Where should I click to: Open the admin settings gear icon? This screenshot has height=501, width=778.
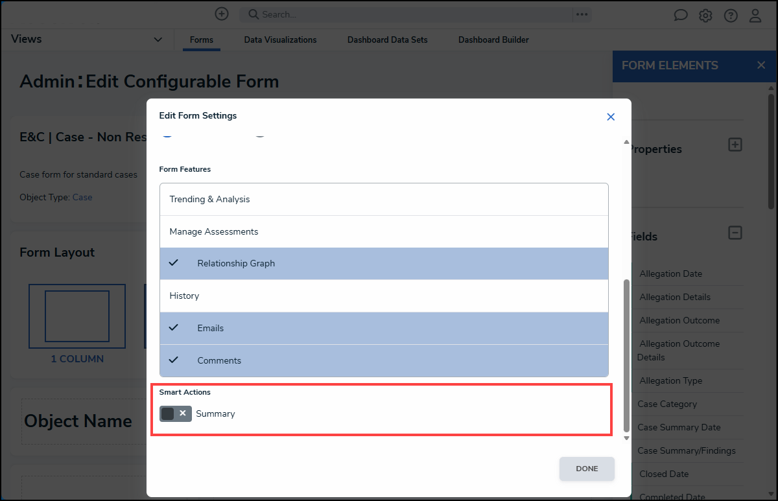click(705, 16)
